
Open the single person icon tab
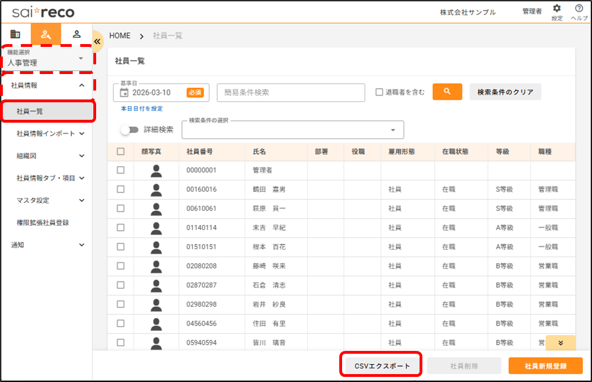tap(77, 34)
